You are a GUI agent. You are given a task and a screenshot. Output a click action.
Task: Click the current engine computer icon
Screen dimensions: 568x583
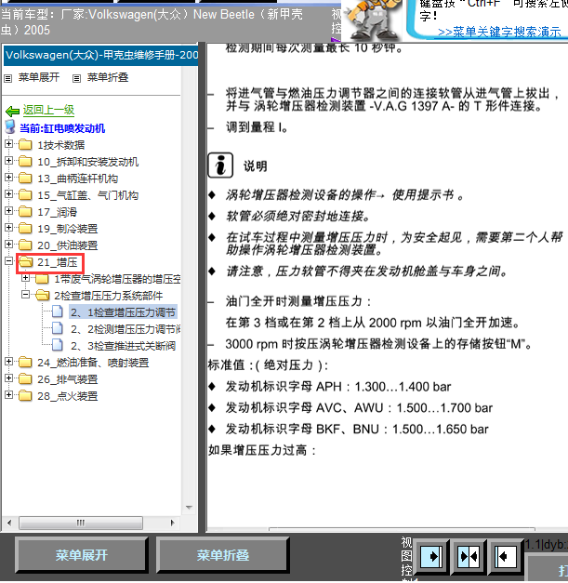point(10,127)
